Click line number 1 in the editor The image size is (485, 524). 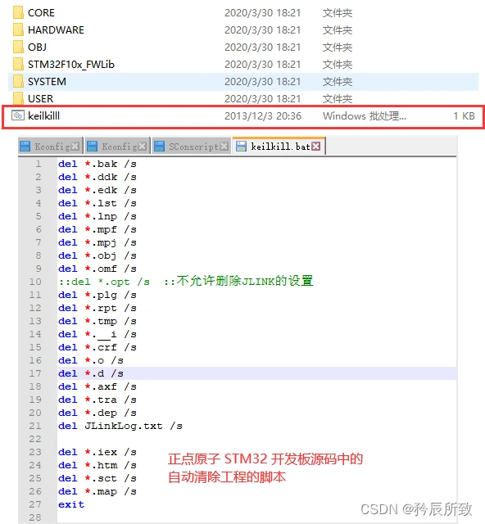click(x=39, y=164)
